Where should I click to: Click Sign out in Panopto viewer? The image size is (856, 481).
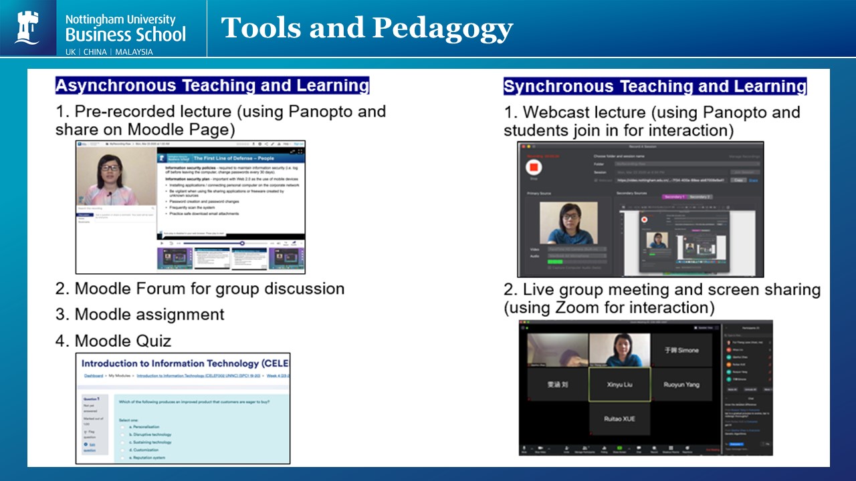coord(298,144)
